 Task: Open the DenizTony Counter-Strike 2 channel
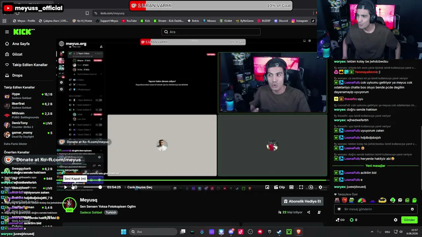tap(28, 125)
